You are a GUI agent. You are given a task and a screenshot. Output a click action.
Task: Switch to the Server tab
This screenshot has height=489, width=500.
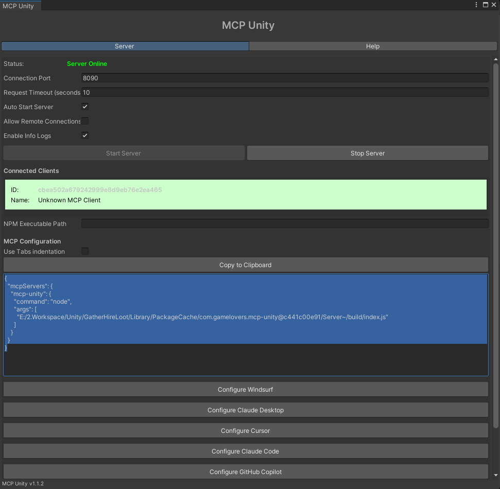click(x=125, y=46)
